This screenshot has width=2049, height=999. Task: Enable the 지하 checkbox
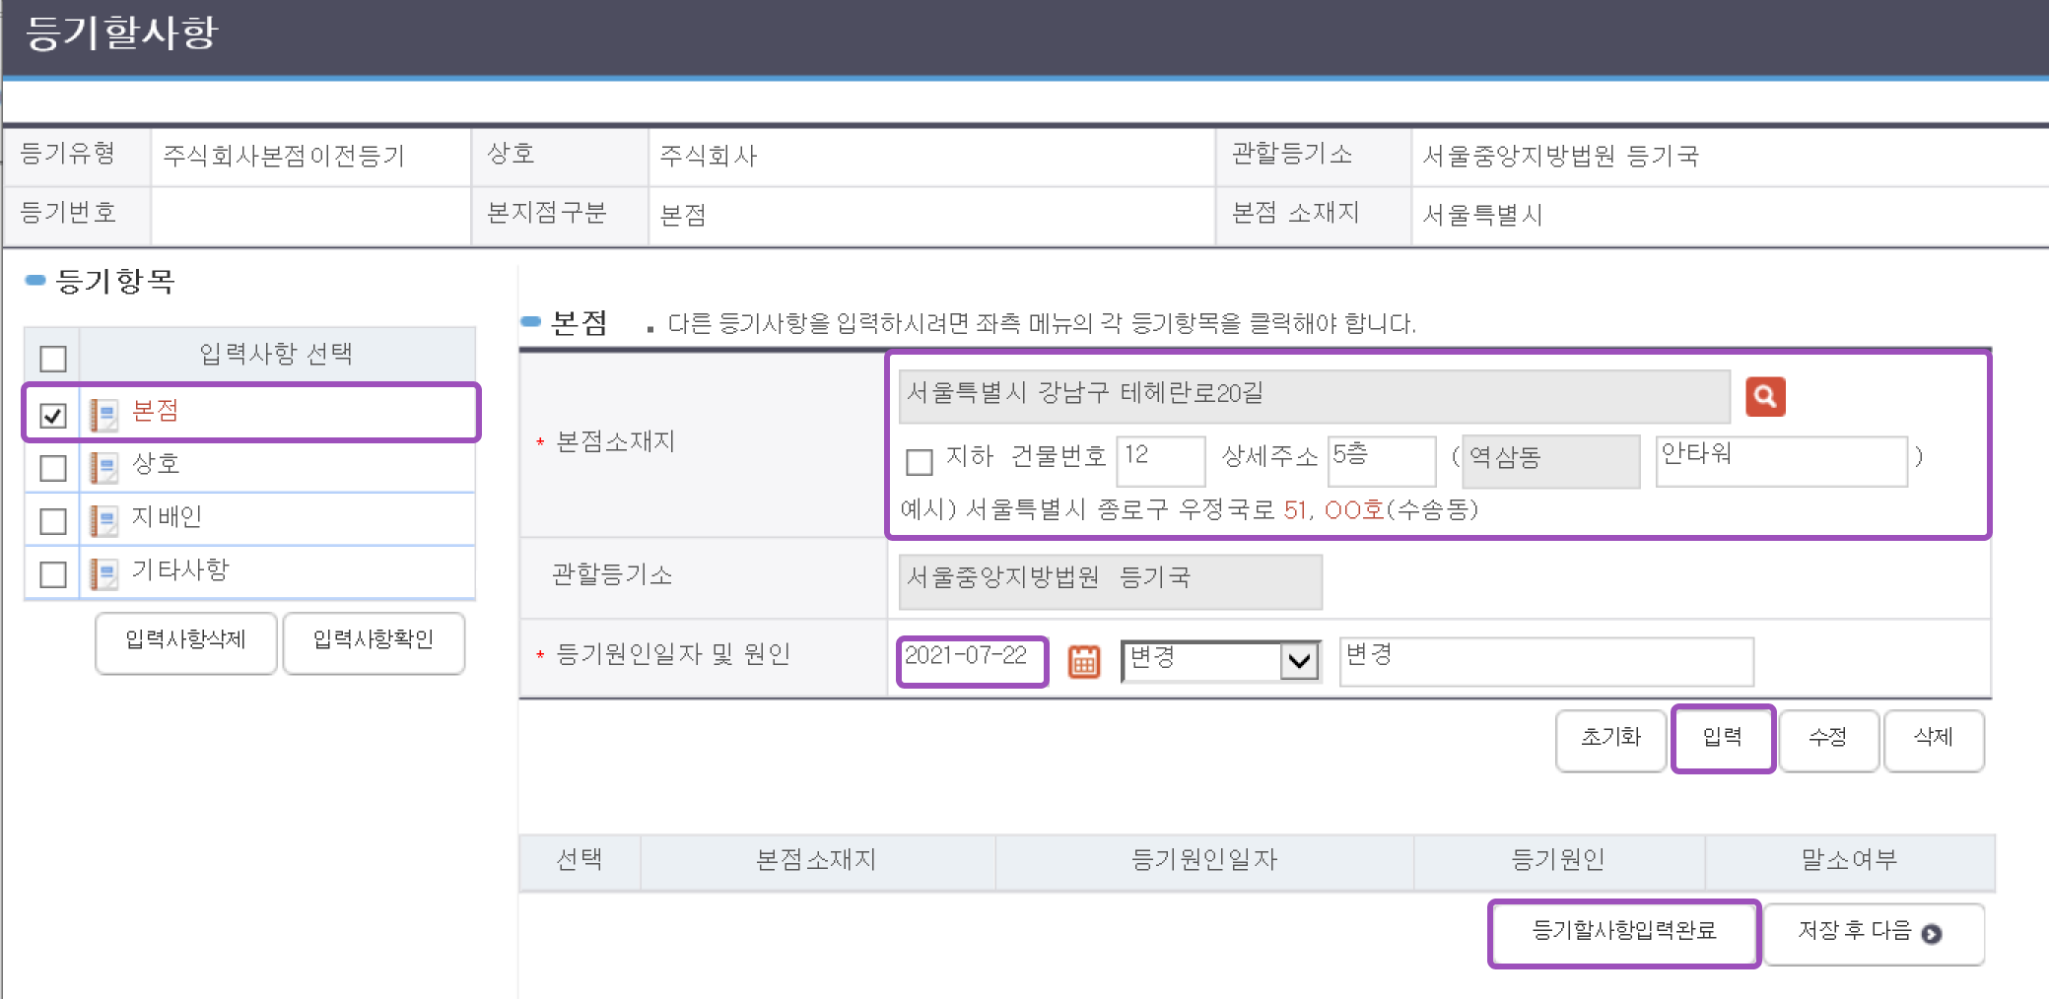click(x=919, y=461)
